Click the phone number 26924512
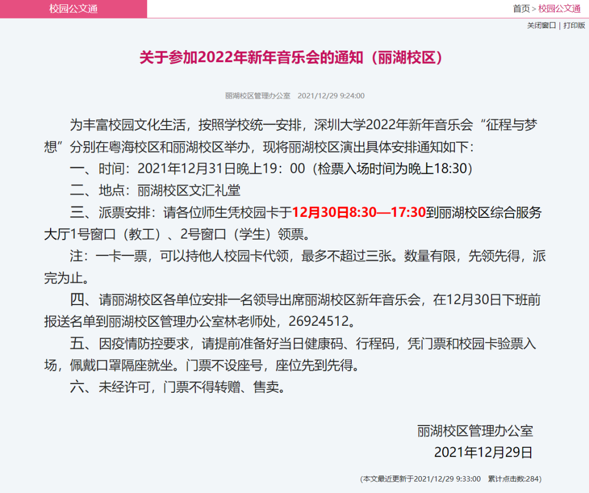The image size is (589, 493). (x=319, y=321)
